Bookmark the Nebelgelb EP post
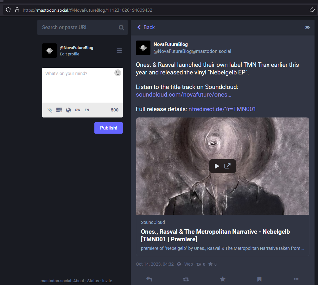Screen dimensions: 318x285 coord(259,279)
